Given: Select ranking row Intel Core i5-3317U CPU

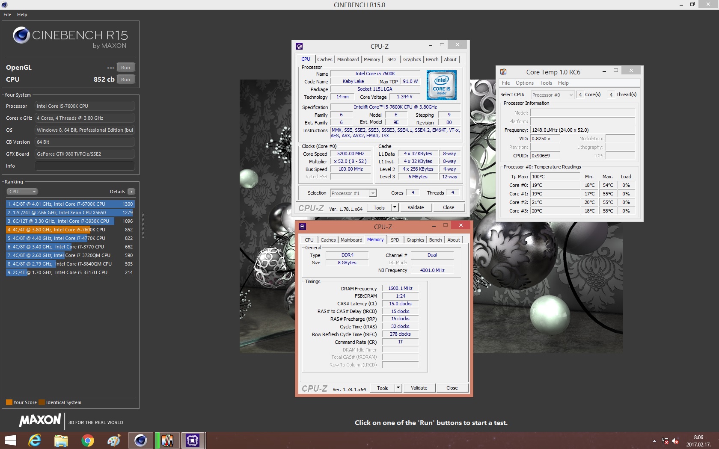Looking at the screenshot, I should (x=70, y=272).
